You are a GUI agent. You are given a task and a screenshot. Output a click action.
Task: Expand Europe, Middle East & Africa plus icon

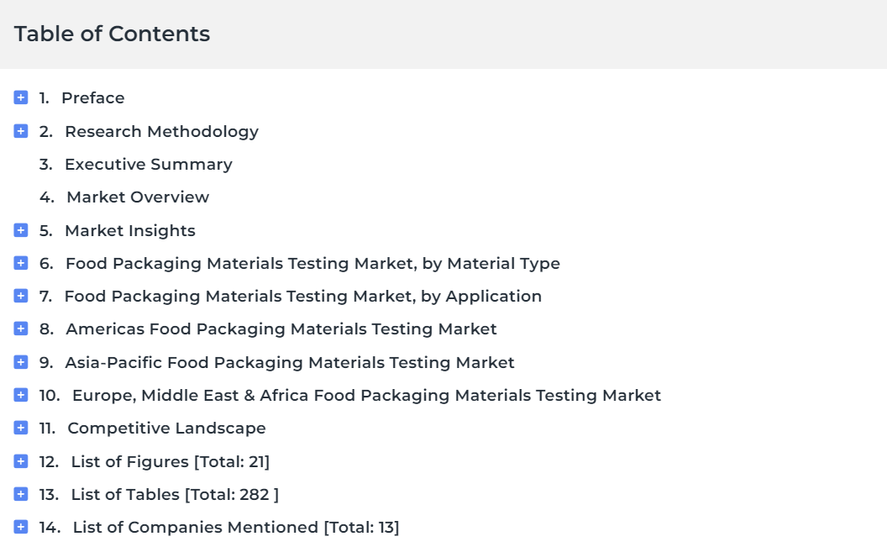[21, 395]
